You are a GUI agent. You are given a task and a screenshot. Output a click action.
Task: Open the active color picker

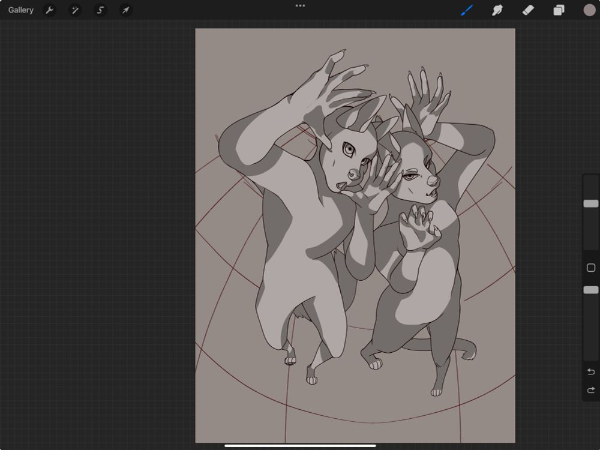(589, 10)
